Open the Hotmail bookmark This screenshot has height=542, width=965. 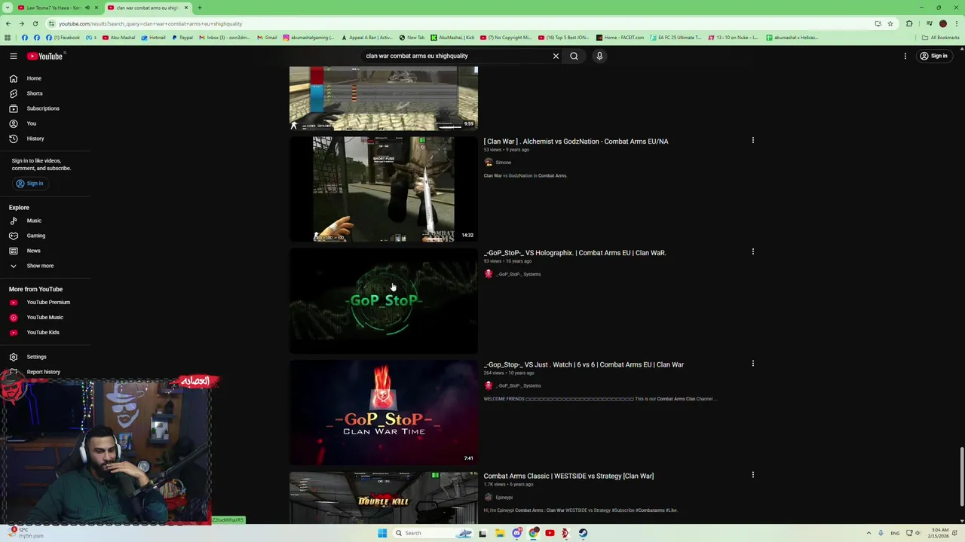pos(154,38)
